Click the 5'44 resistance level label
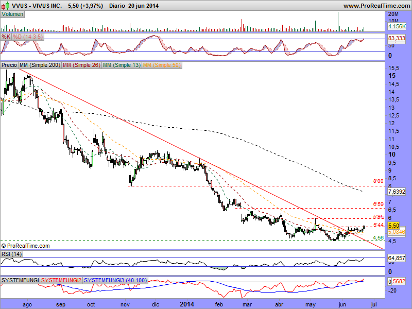Viewport: 412px width, 309px height. tap(379, 225)
